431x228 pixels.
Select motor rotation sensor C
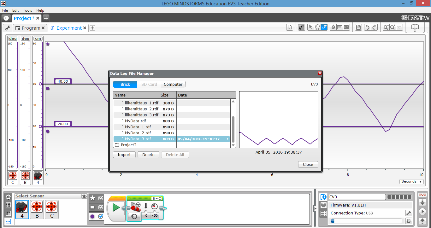click(52, 209)
